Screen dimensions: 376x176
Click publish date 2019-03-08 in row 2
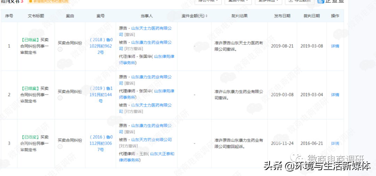pyautogui.click(x=282, y=95)
